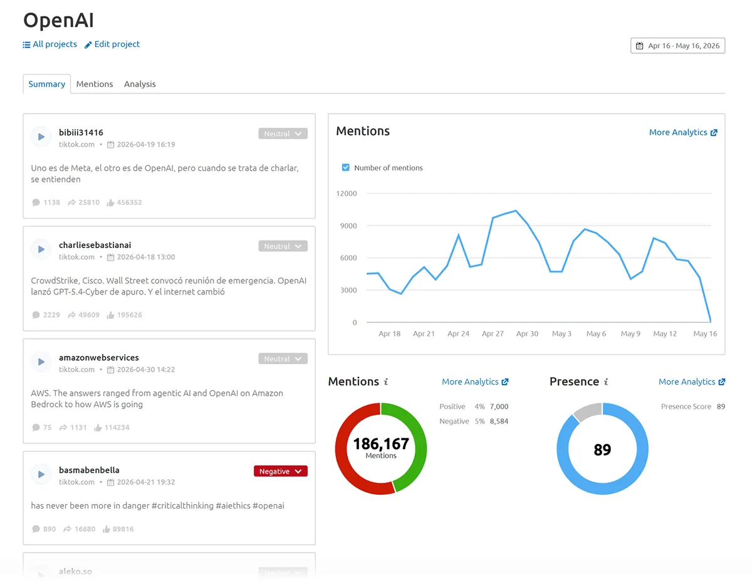Open Negative sentiment dropdown for basmabenbella
Image resolution: width=752 pixels, height=580 pixels.
pyautogui.click(x=281, y=471)
